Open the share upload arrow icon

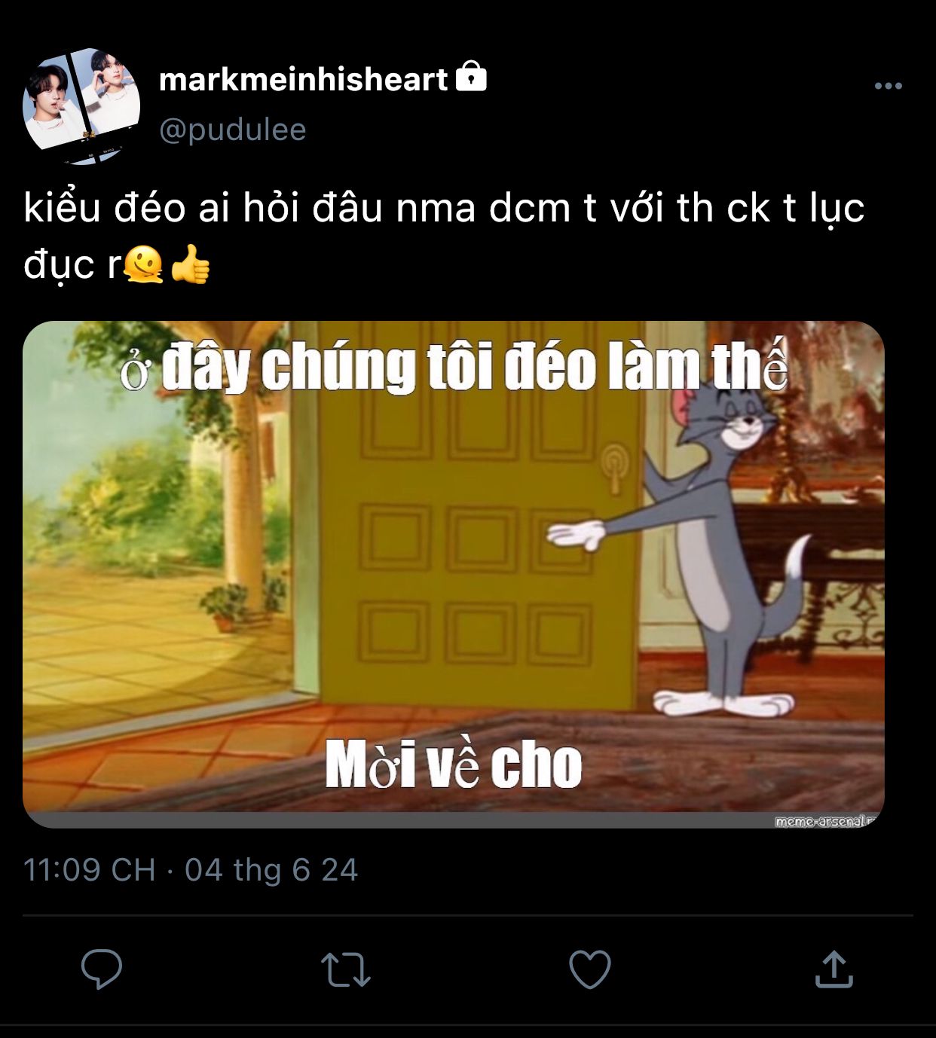(834, 969)
